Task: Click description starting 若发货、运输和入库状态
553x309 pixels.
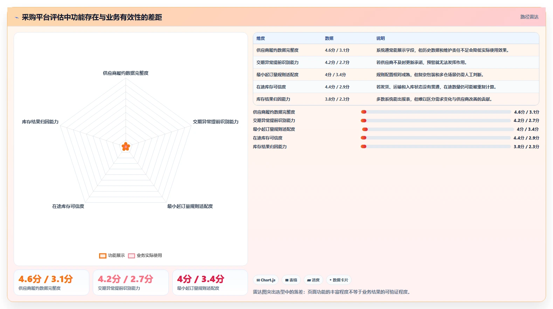Action: pos(437,87)
